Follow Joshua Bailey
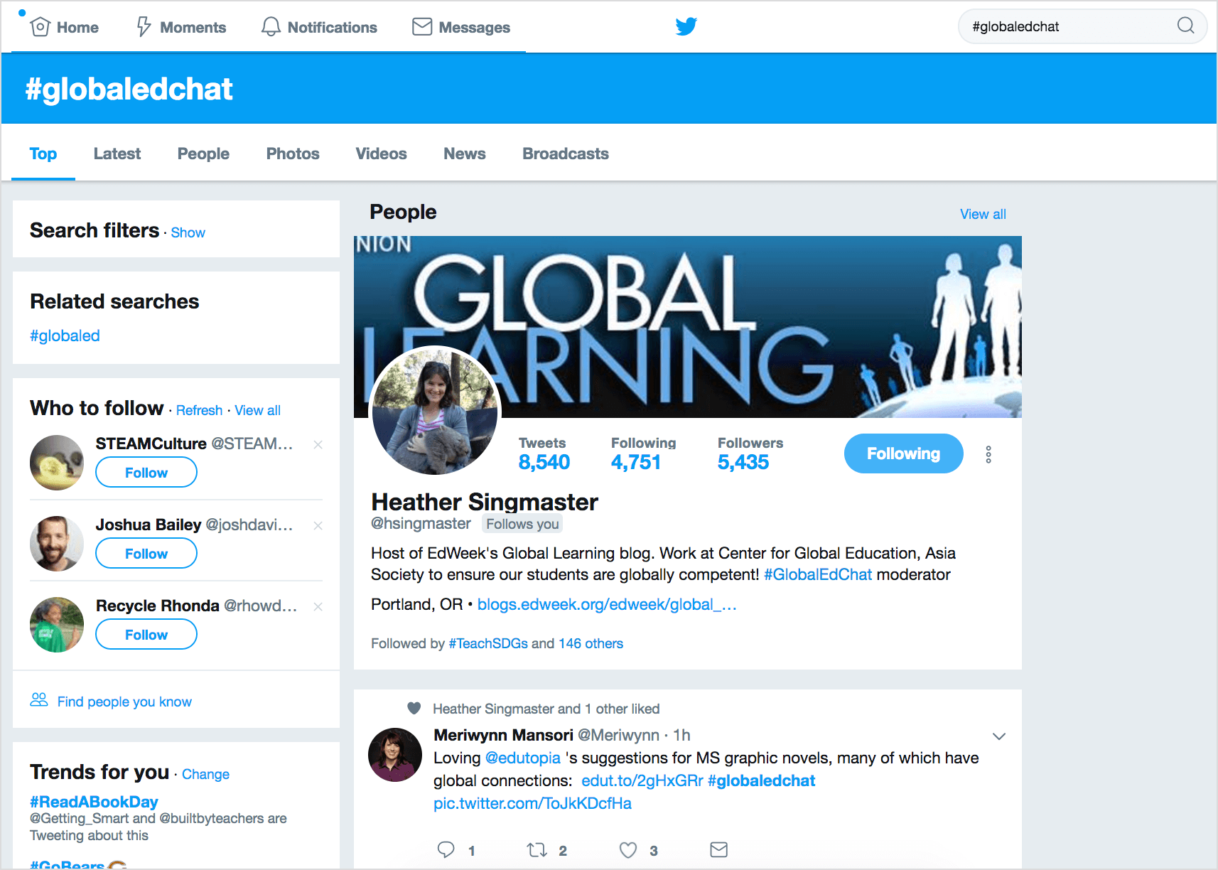Screen dimensions: 1218x870 click(146, 554)
